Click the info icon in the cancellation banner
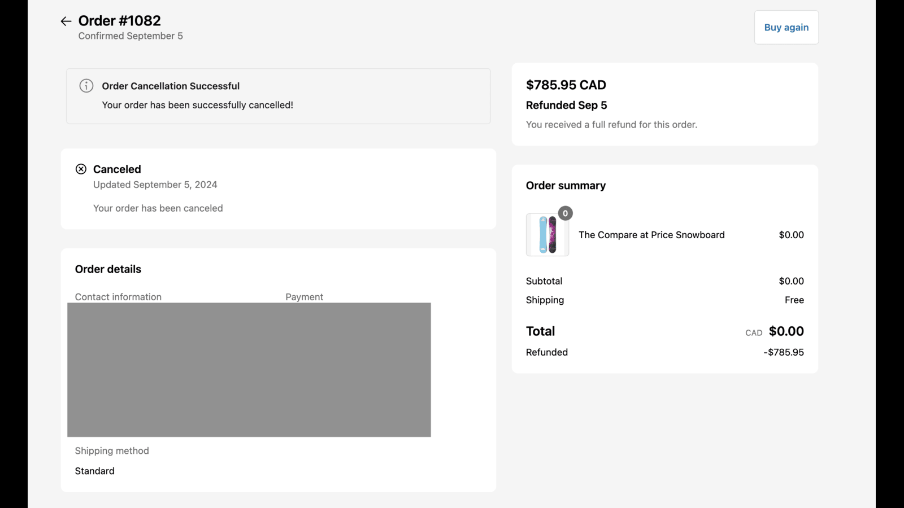 tap(86, 86)
